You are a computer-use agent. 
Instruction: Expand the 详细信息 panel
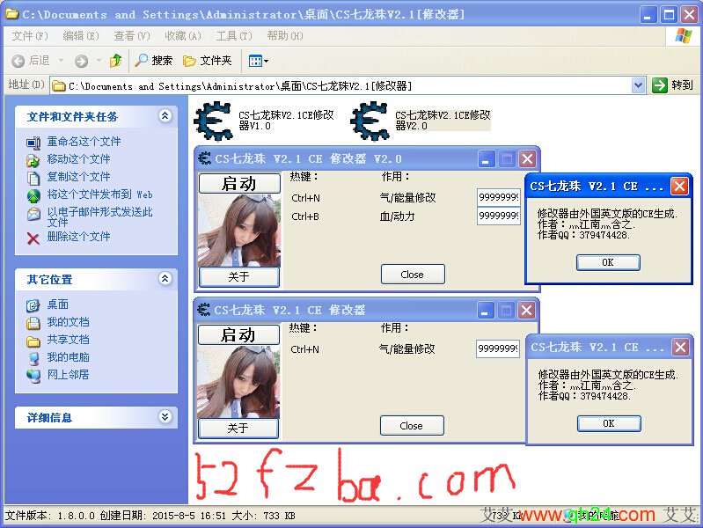(x=165, y=417)
